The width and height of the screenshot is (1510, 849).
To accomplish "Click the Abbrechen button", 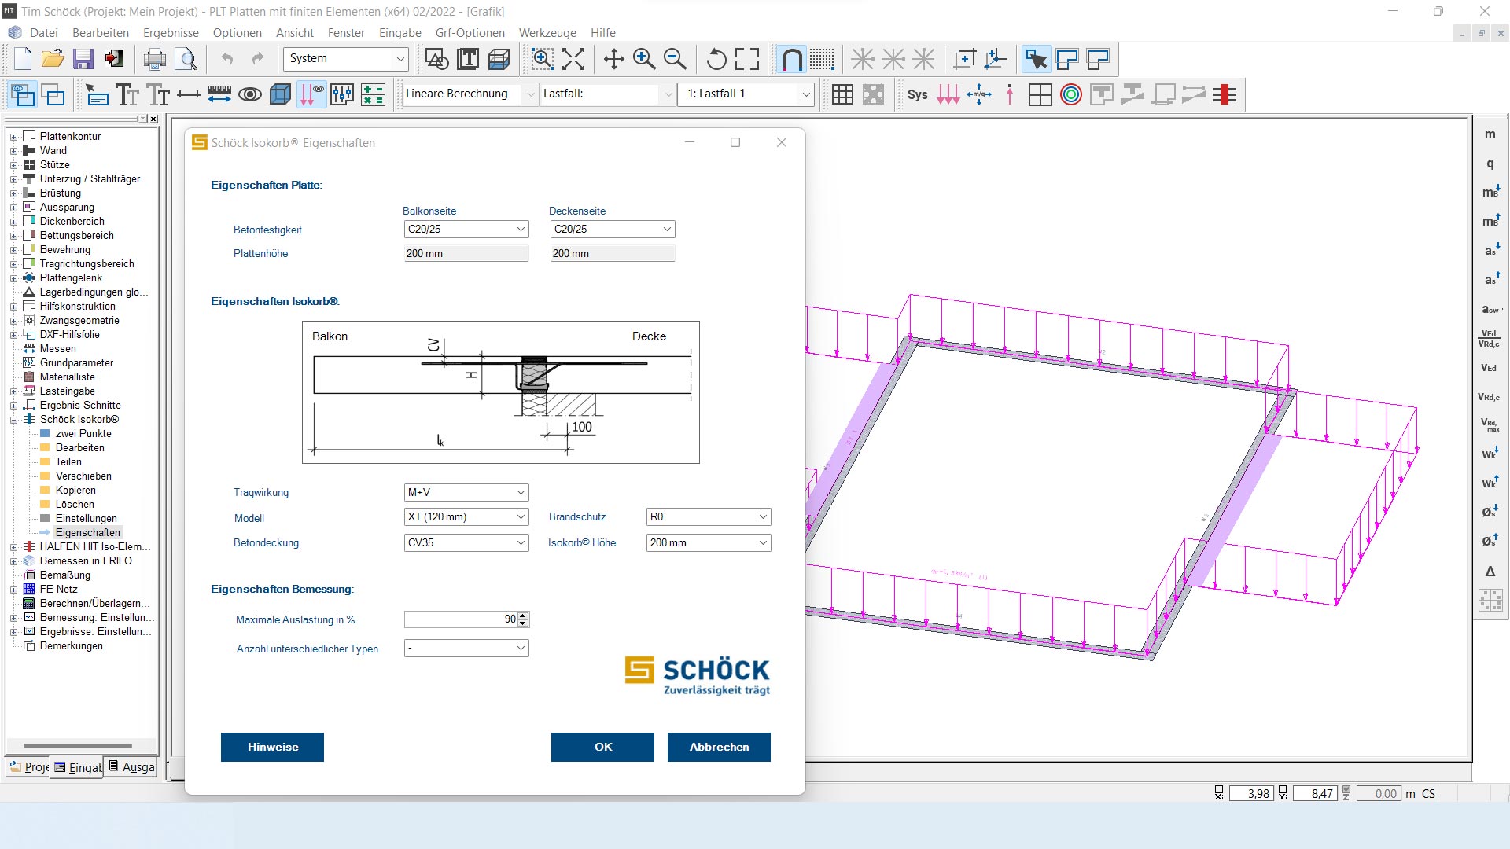I will point(719,748).
